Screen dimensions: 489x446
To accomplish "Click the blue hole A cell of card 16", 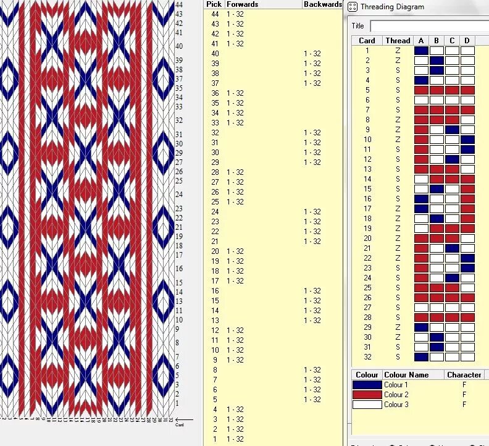I will coord(421,199).
